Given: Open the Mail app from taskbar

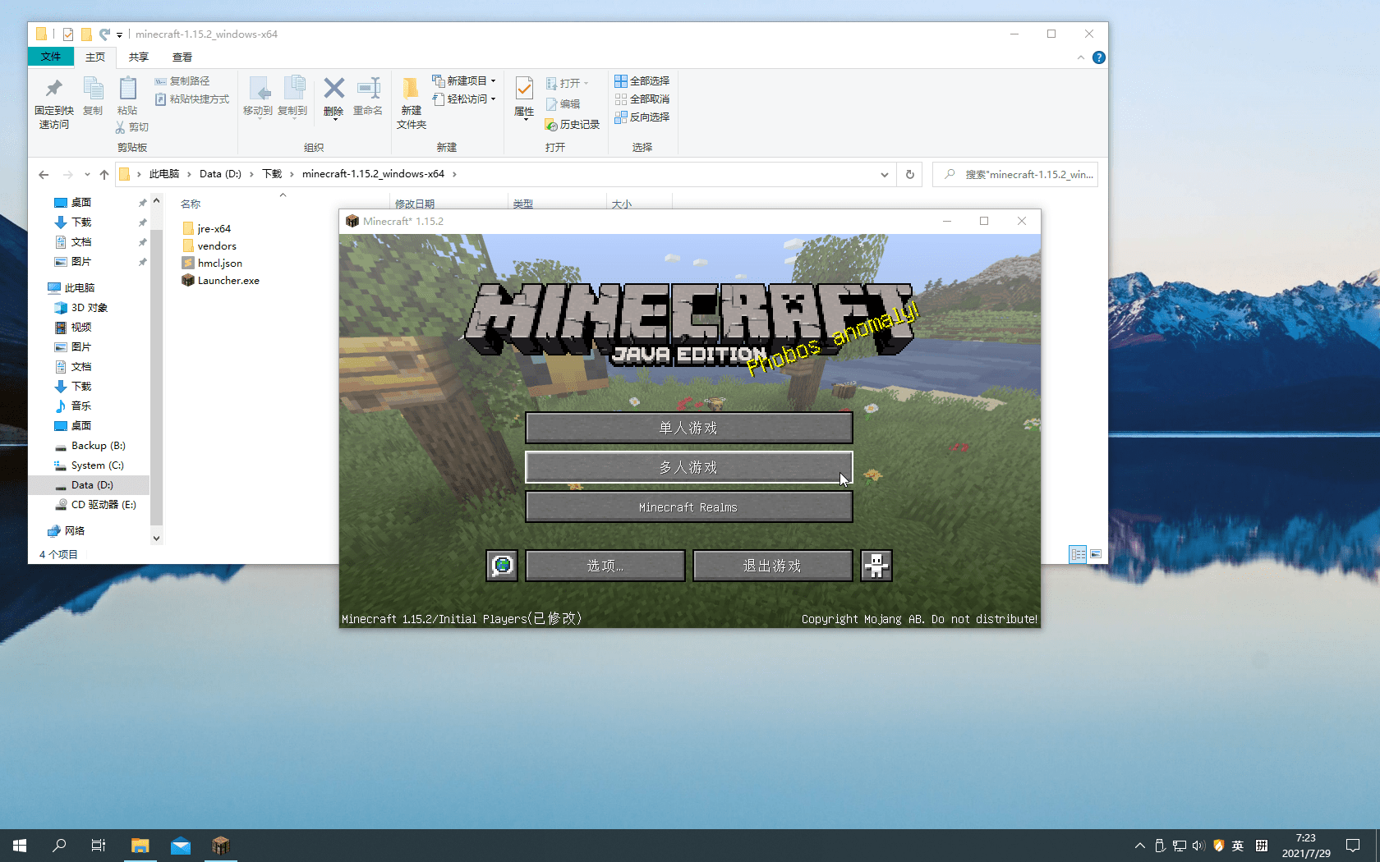Looking at the screenshot, I should (181, 846).
